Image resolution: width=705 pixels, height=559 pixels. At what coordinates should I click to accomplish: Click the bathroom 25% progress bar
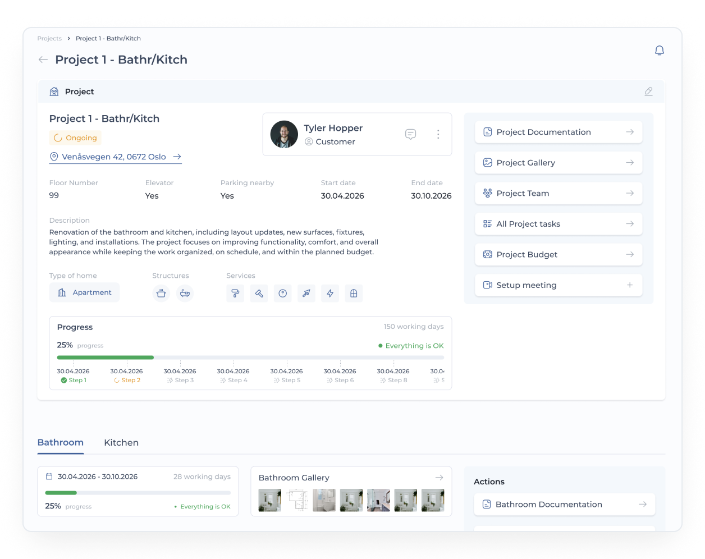click(x=138, y=493)
